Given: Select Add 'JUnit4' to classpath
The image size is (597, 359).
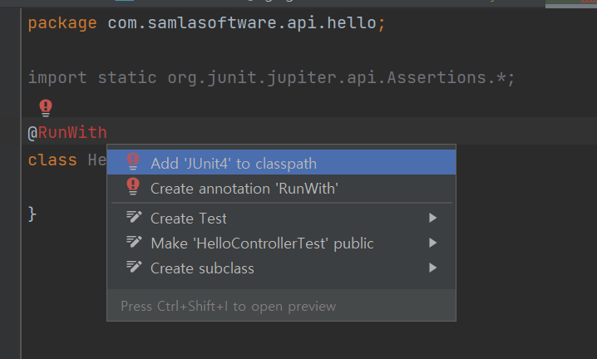Looking at the screenshot, I should (281, 163).
